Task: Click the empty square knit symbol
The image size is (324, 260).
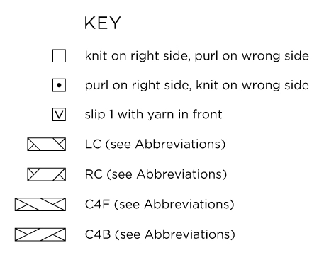Action: coord(59,56)
